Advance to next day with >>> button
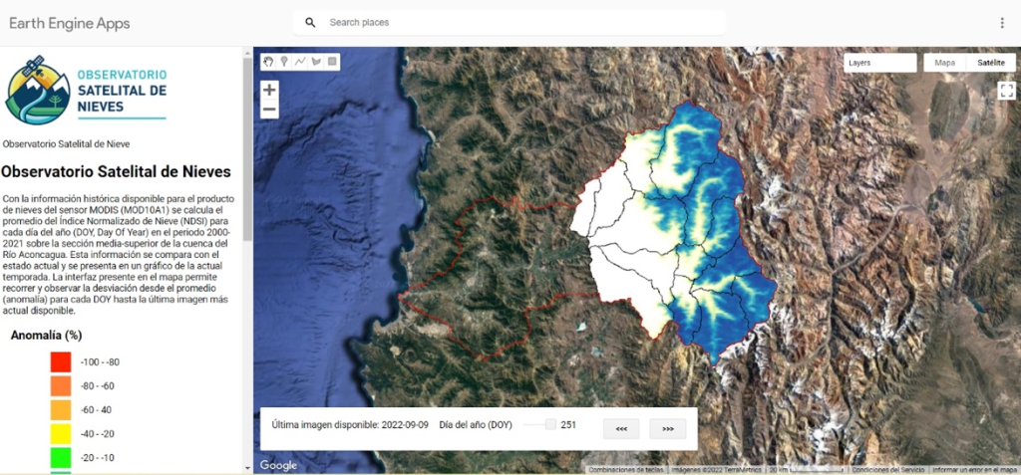Image resolution: width=1021 pixels, height=475 pixels. point(668,429)
